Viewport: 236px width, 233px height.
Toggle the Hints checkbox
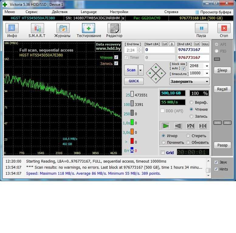(216, 169)
